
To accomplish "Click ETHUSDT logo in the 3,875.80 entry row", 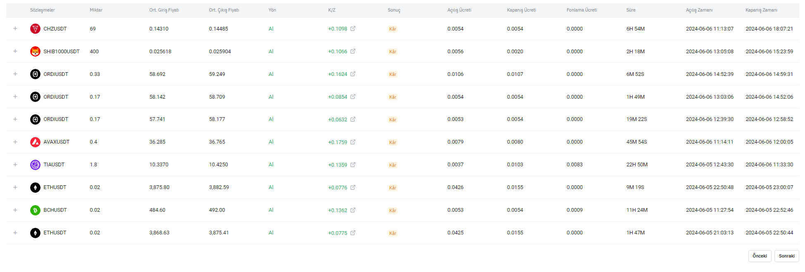I will (x=35, y=187).
